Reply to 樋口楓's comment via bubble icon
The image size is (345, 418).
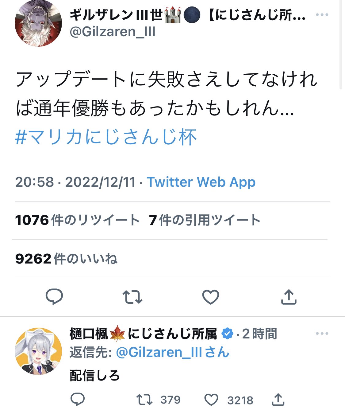coord(78,400)
